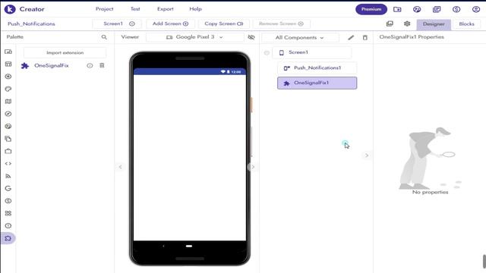Open the Screen1 screen selector dropdown
The image size is (486, 273).
(x=117, y=24)
